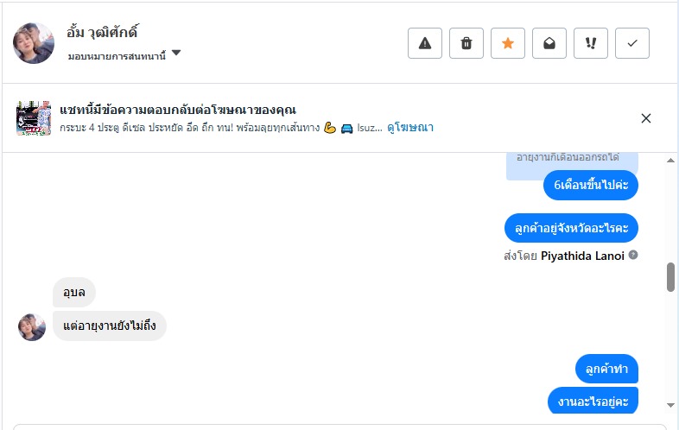679x430 pixels.
Task: Click scrollbar down arrow in chat
Action: (670, 405)
